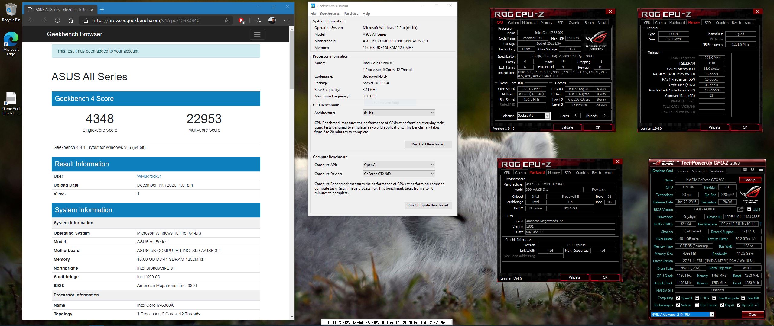
Task: Open the Geekbench Benchmarks menu
Action: tap(330, 14)
